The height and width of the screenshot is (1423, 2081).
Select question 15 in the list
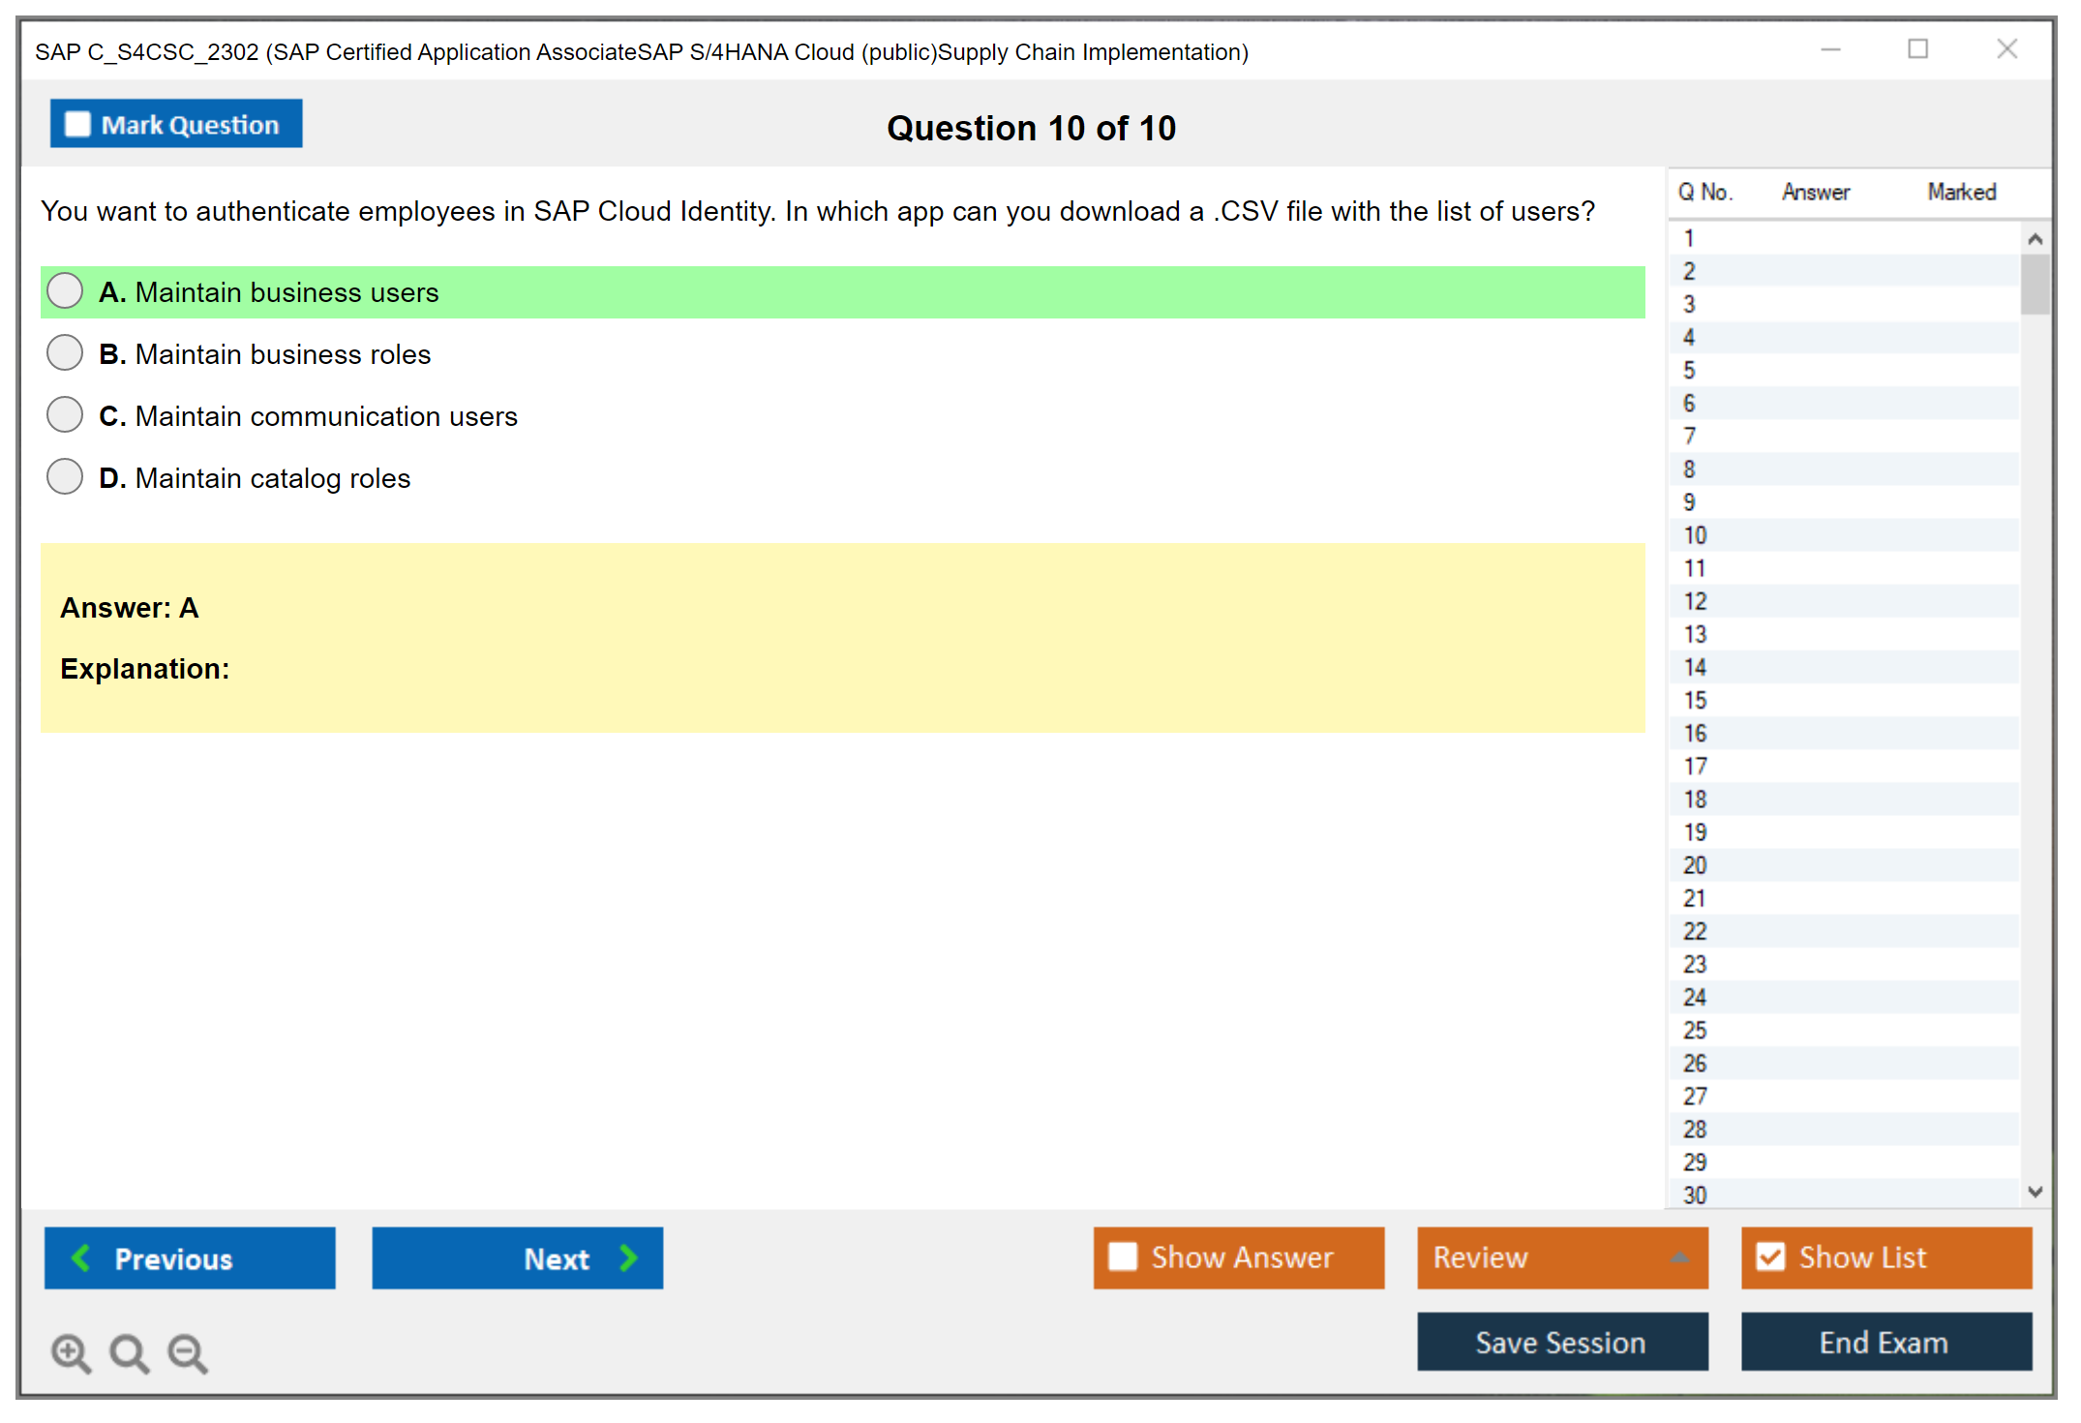pos(1695,700)
